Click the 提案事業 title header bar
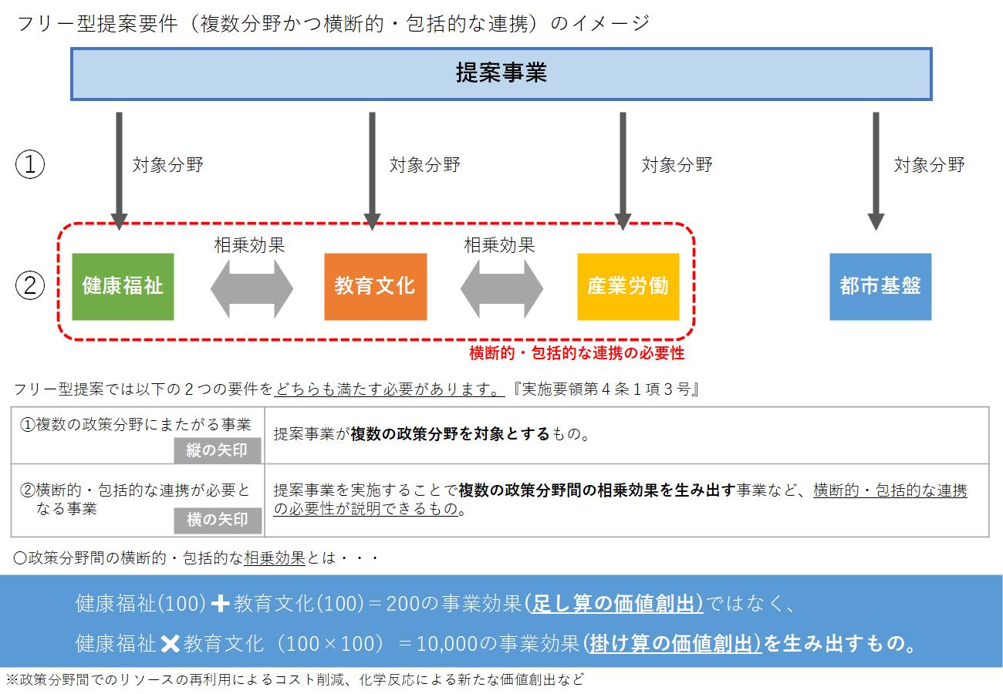This screenshot has height=694, width=1003. point(501,75)
